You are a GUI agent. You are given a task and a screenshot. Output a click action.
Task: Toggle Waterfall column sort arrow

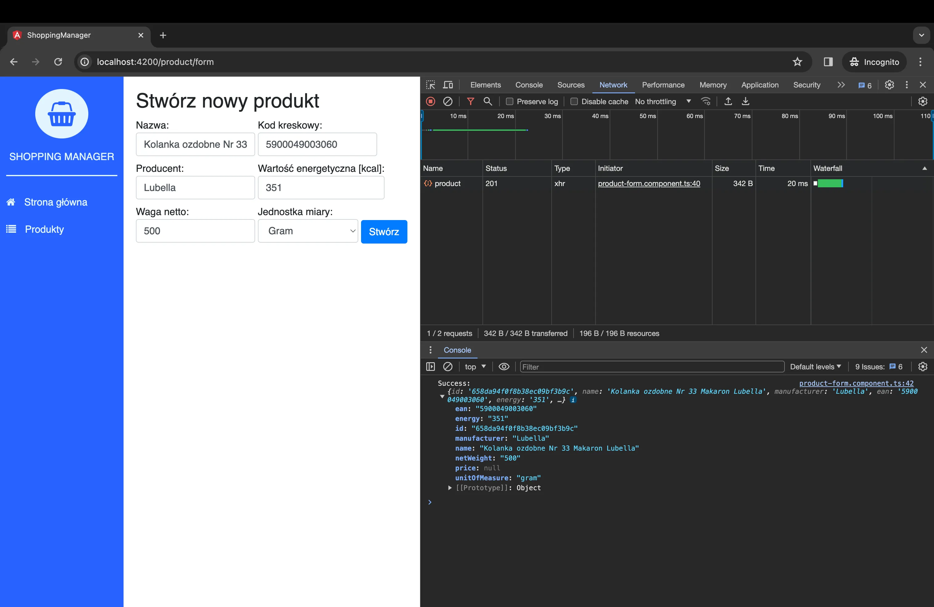tap(925, 168)
